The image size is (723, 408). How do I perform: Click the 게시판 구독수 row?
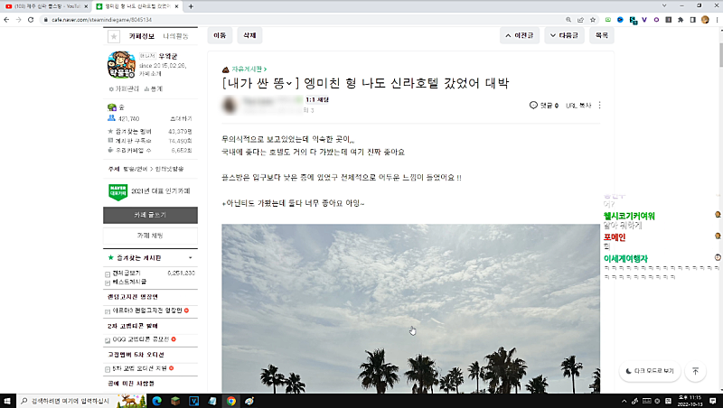point(150,141)
